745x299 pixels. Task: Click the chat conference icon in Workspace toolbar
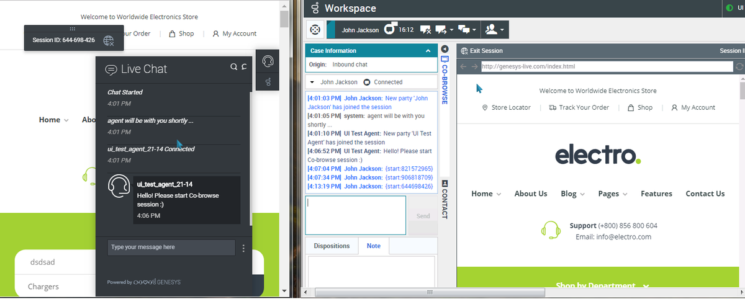464,30
